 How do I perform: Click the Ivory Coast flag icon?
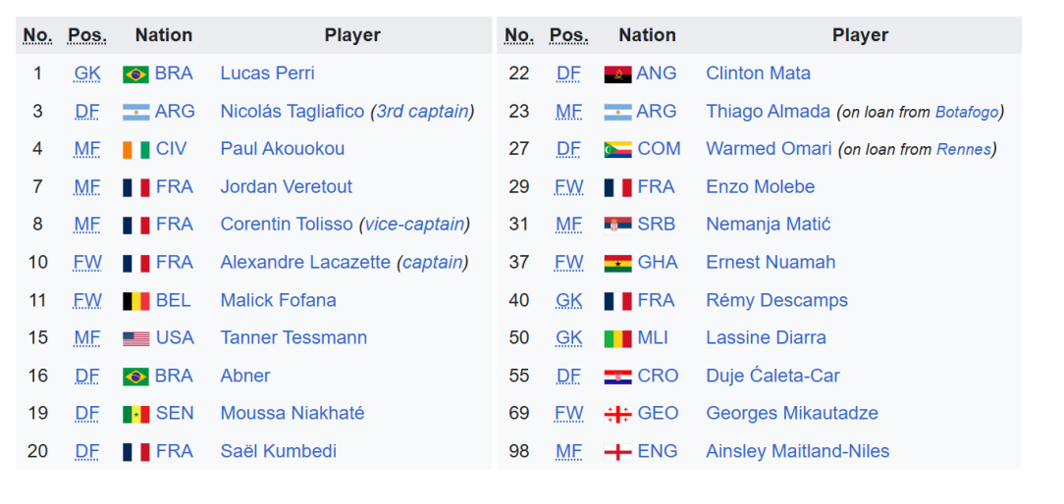pyautogui.click(x=135, y=150)
